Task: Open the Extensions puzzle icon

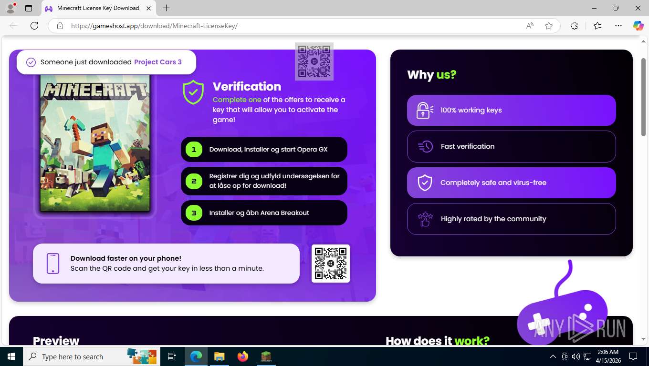Action: (x=575, y=26)
